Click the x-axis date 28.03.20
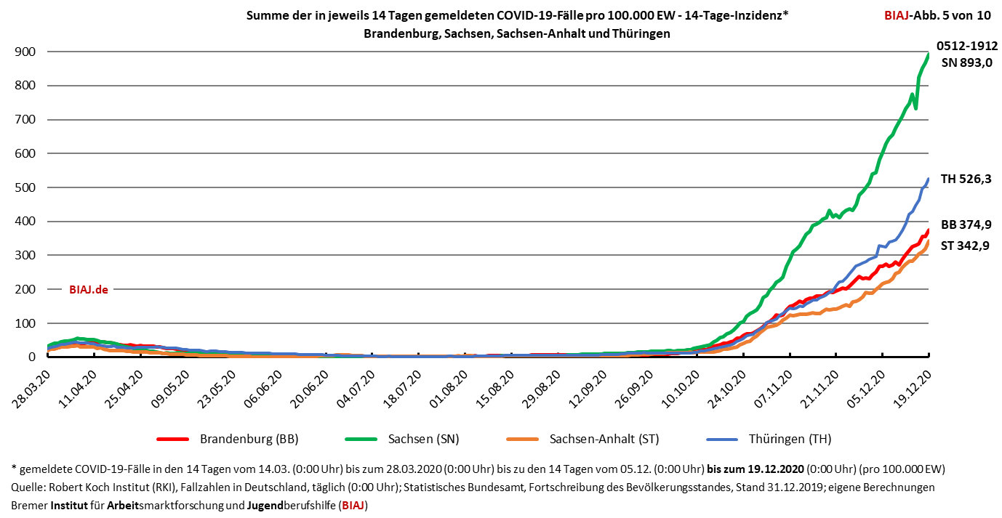This screenshot has height=518, width=1002. (x=32, y=388)
